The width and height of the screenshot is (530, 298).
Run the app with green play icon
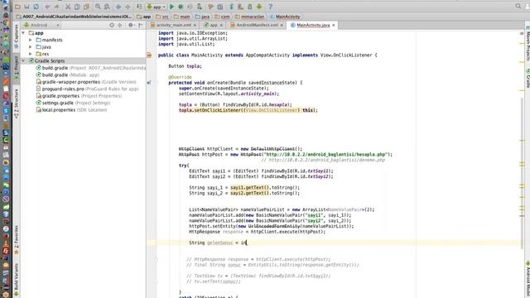pos(171,7)
